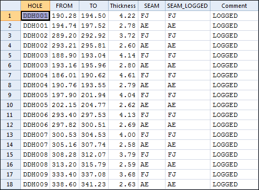Click the LOGGED comment in row 5
This screenshot has width=259, height=190.
click(x=225, y=55)
